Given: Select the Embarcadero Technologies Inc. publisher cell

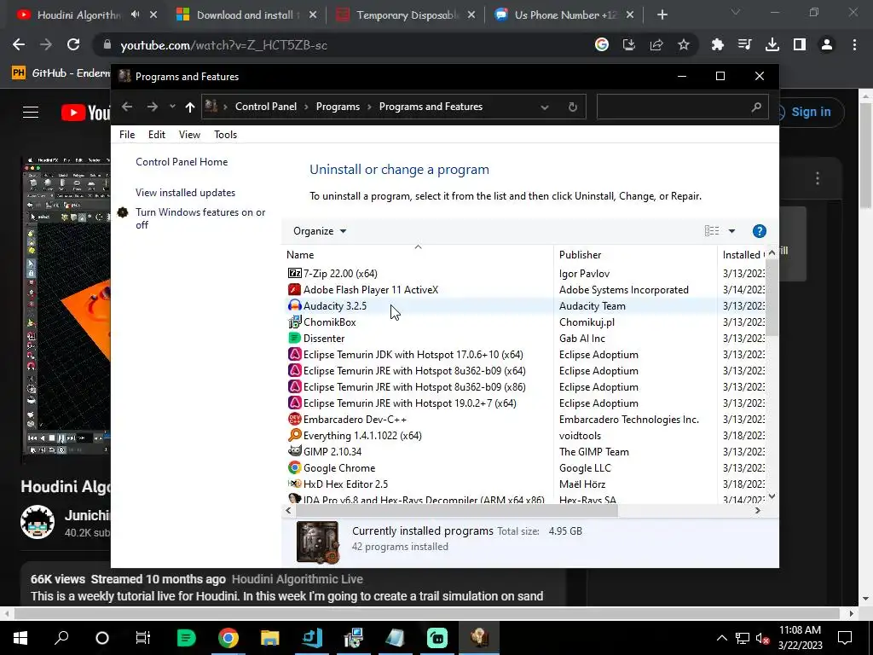Looking at the screenshot, I should tap(629, 420).
